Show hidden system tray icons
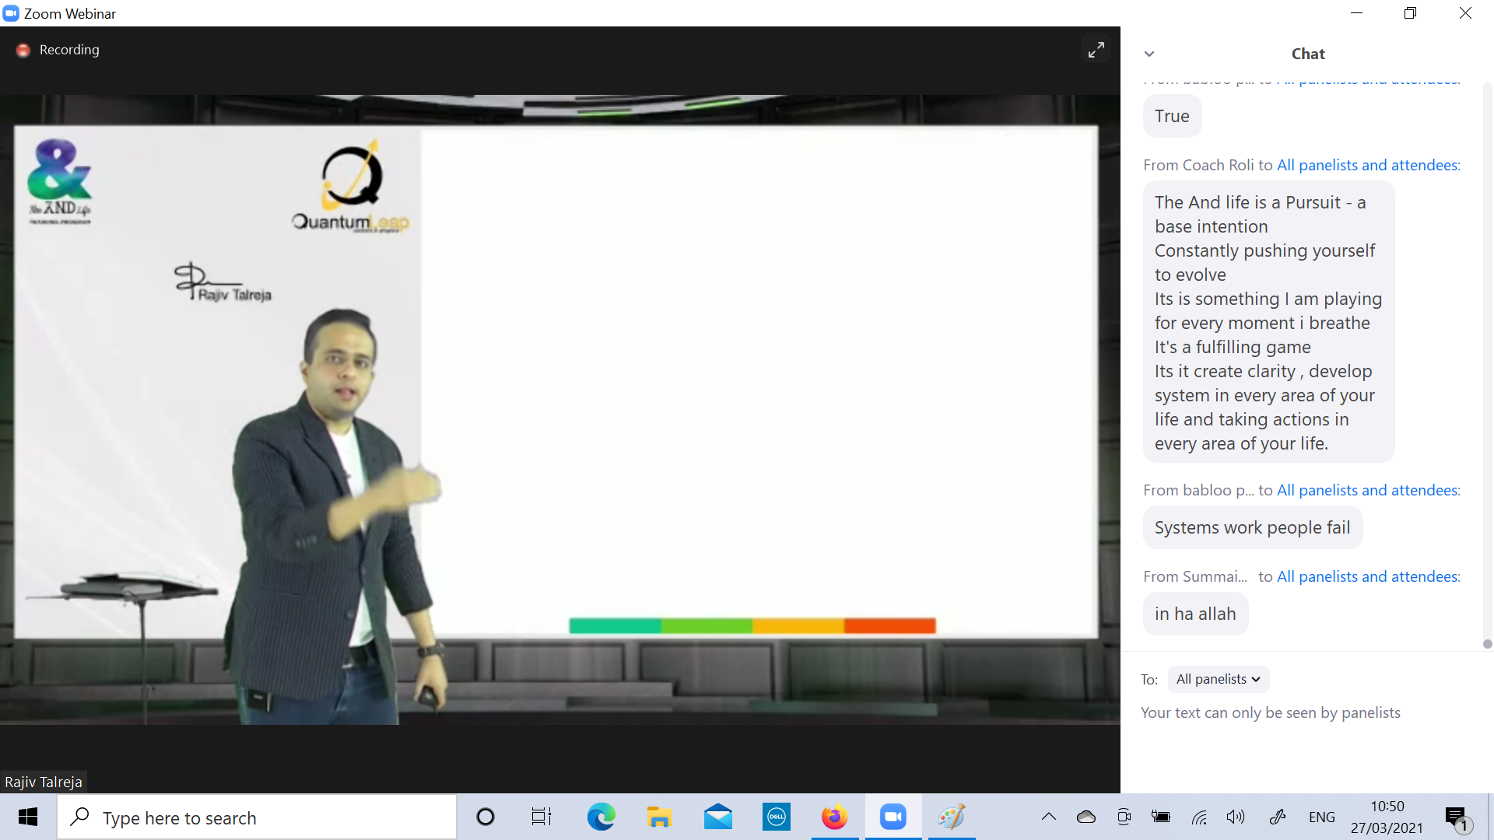 tap(1048, 817)
